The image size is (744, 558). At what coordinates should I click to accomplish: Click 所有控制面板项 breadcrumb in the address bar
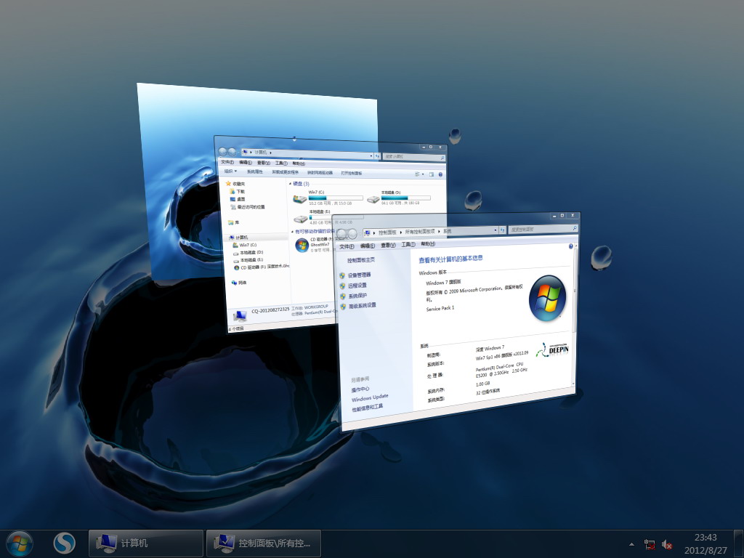(x=419, y=232)
